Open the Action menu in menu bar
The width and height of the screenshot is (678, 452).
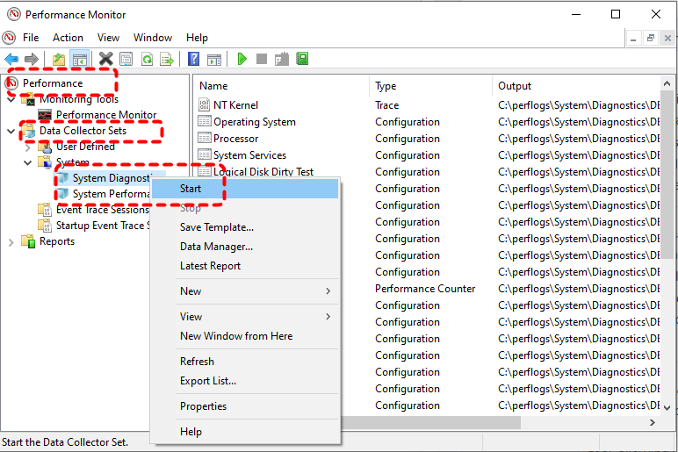[x=68, y=38]
